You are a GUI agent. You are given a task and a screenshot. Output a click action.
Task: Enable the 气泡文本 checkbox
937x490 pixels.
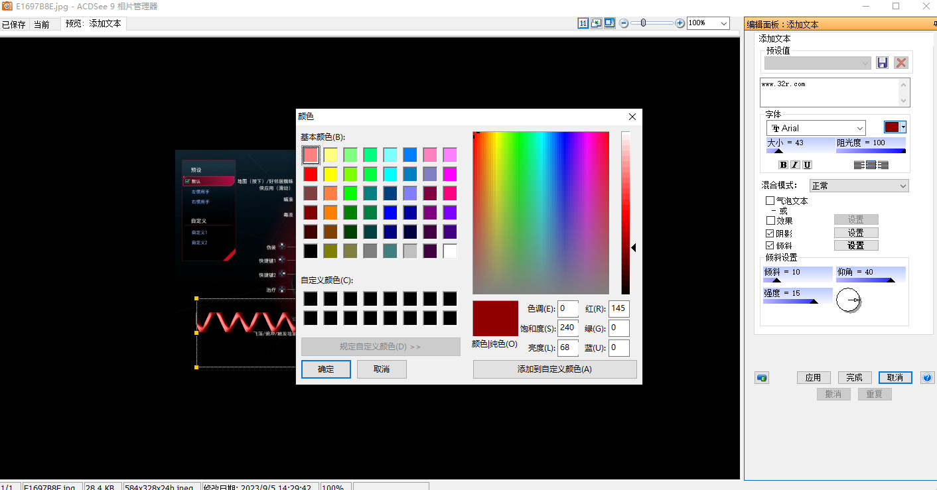coord(772,200)
